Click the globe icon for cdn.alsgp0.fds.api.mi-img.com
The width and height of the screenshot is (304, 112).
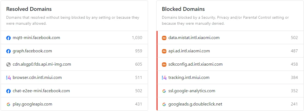pyautogui.click(x=8, y=64)
